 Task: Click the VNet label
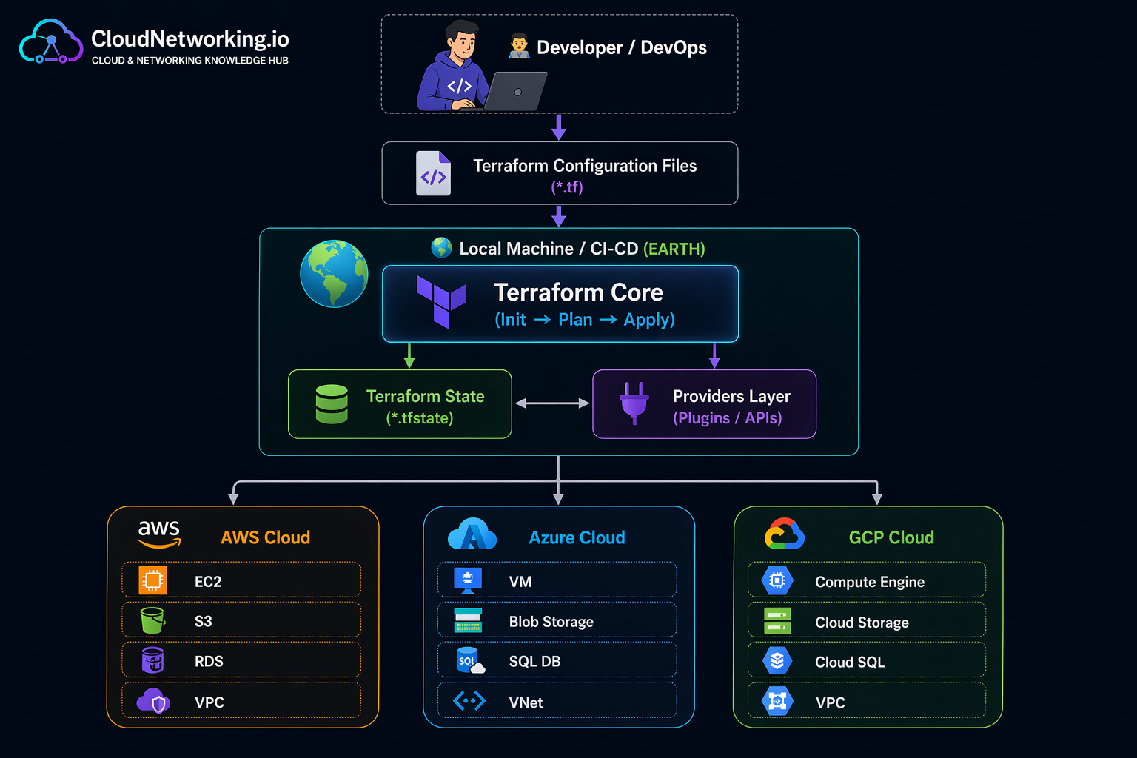(x=526, y=702)
